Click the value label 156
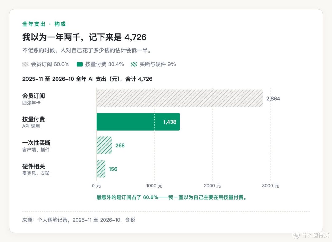 113,169
